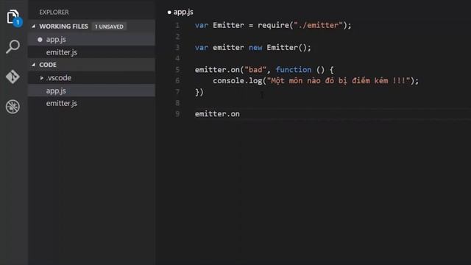
Task: Click the EXPLORER panel title
Action: click(54, 13)
